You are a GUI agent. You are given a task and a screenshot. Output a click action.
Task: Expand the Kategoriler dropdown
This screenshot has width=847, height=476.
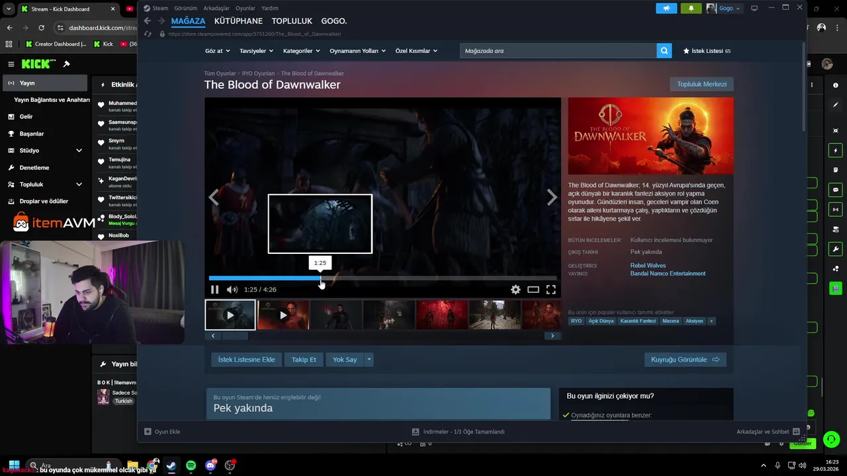pos(301,51)
